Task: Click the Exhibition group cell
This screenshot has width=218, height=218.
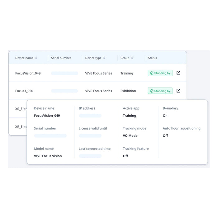Action: coord(128,91)
